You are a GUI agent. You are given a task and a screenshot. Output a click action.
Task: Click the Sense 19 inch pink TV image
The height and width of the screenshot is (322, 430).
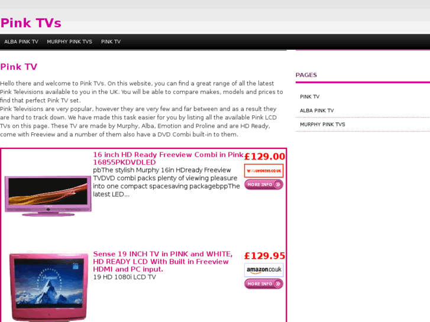click(49, 286)
